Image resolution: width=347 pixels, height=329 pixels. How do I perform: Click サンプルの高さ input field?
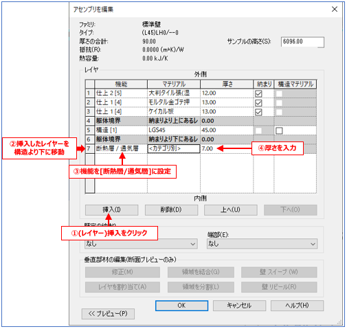(x=302, y=42)
